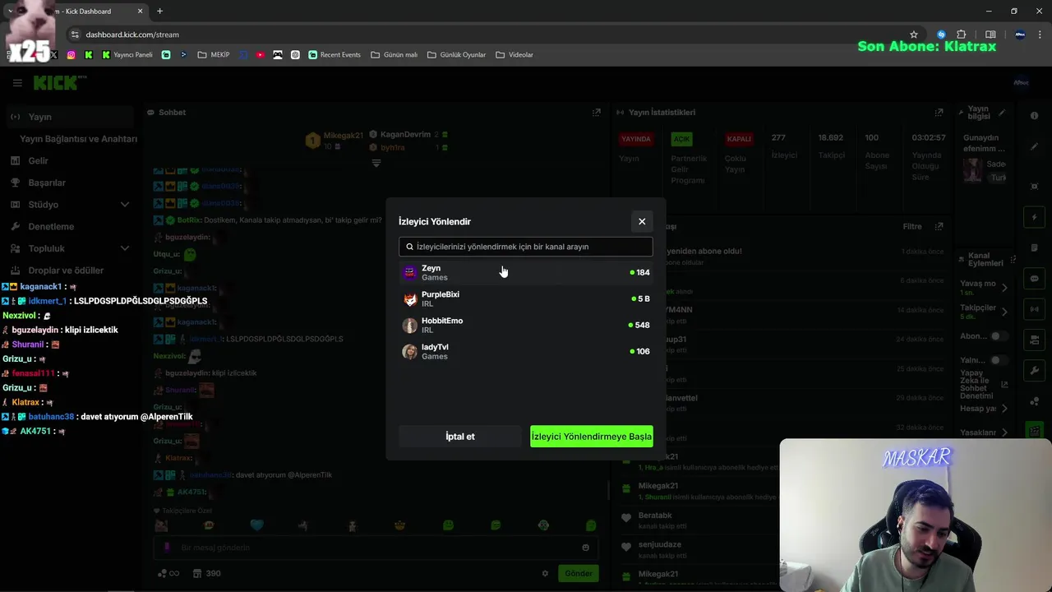Viewport: 1052px width, 592px height.
Task: Close the Kick Dashboard browser tab
Action: coord(140,12)
